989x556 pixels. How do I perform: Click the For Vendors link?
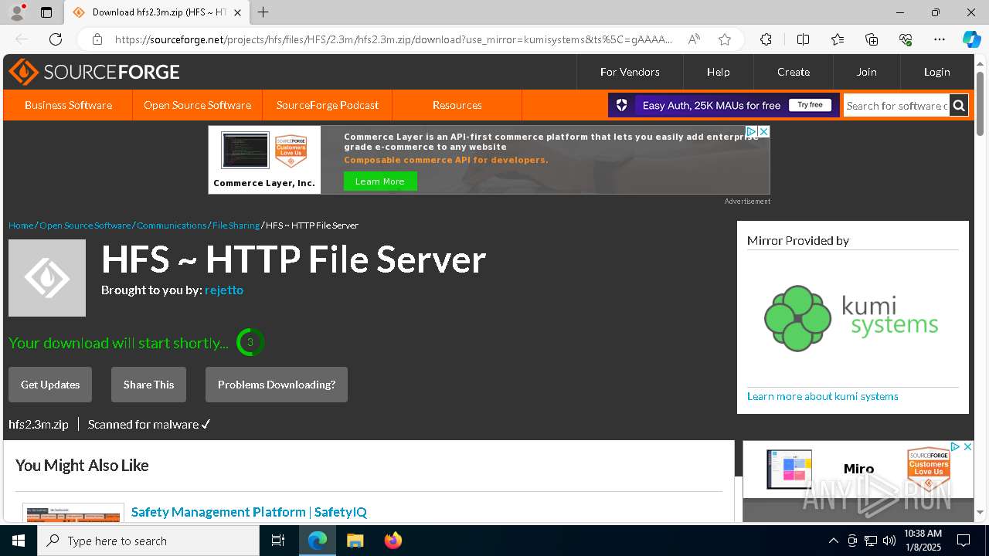630,72
